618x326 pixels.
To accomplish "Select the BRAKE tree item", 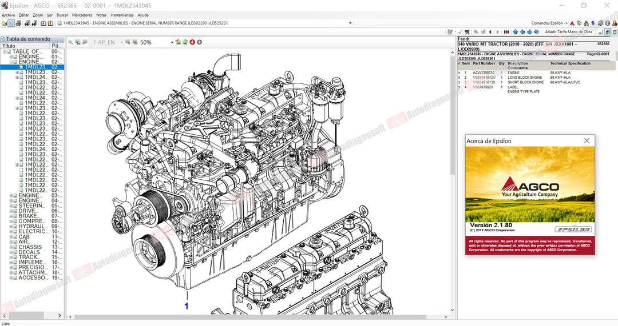I will point(29,216).
